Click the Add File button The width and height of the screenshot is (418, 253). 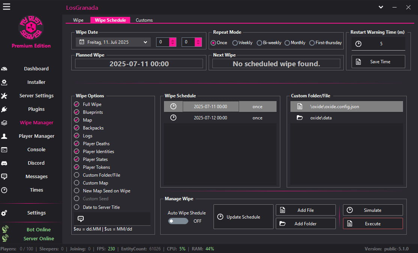pos(306,210)
